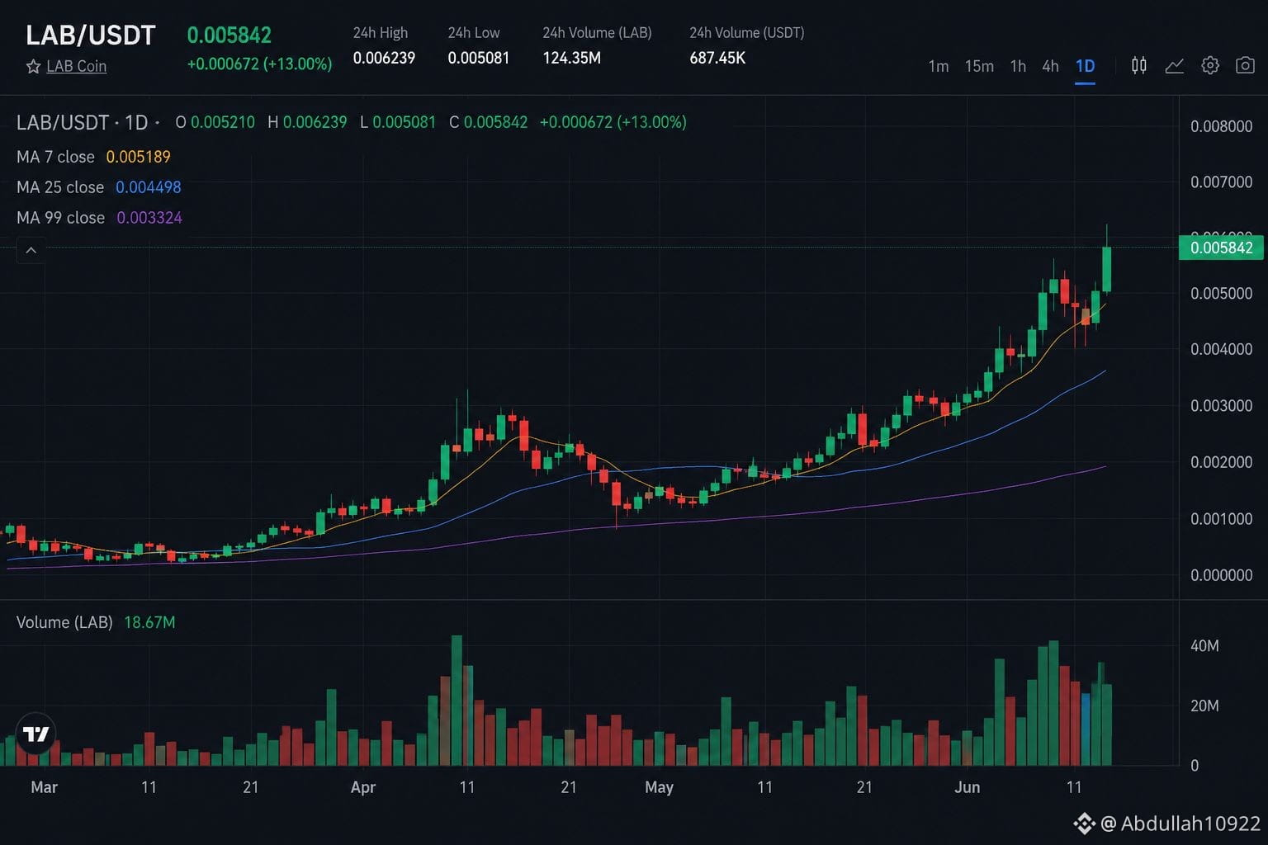Click the 0.000000 price axis label
1268x845 pixels.
point(1221,575)
